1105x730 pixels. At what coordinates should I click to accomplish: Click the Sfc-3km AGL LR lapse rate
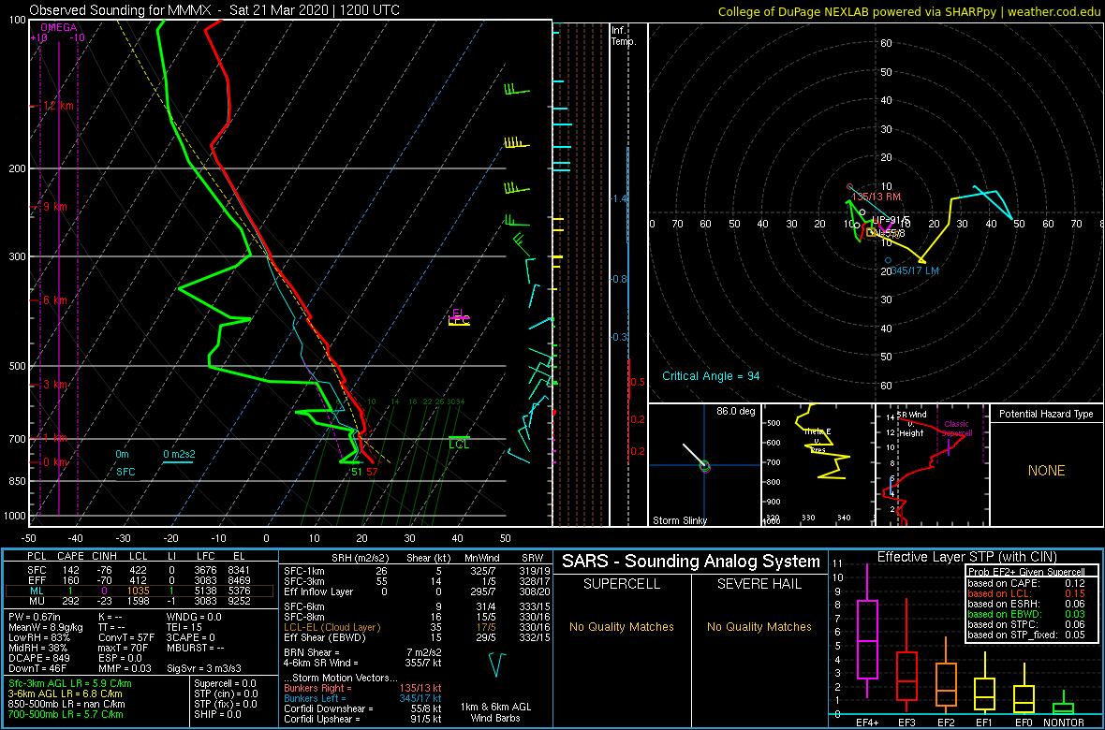[x=69, y=683]
